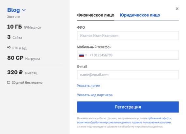Open правила пользования услугами link
186x134 pixels.
(151, 122)
